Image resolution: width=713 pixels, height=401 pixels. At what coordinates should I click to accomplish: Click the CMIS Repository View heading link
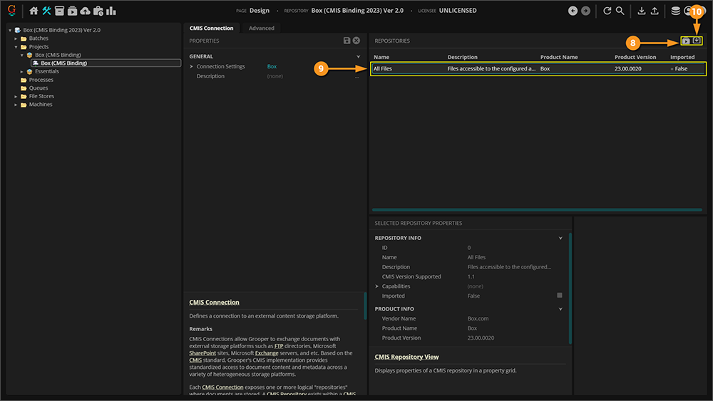406,357
